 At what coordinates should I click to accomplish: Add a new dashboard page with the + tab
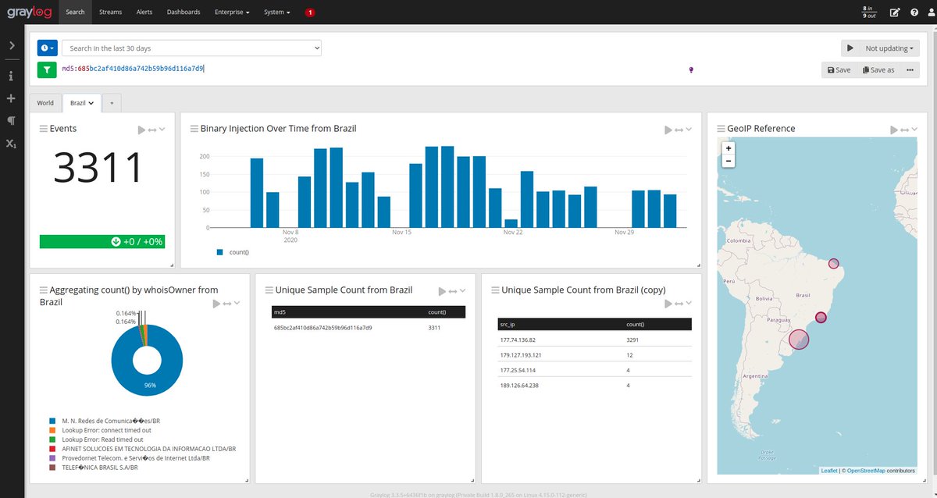click(x=111, y=103)
